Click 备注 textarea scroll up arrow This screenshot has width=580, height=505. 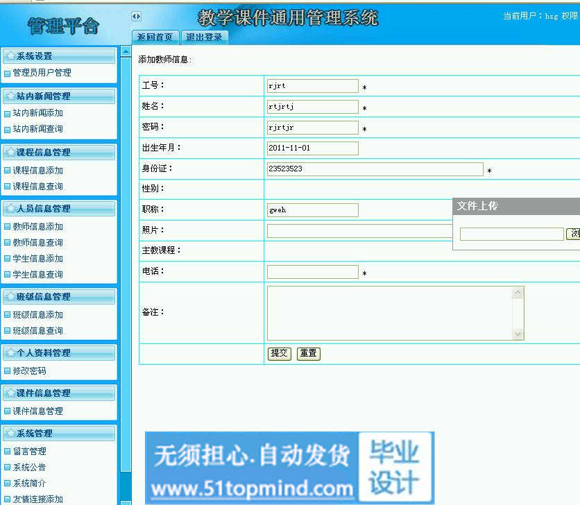click(518, 293)
